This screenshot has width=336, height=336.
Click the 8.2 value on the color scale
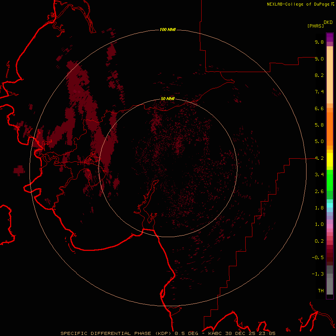coord(319,75)
